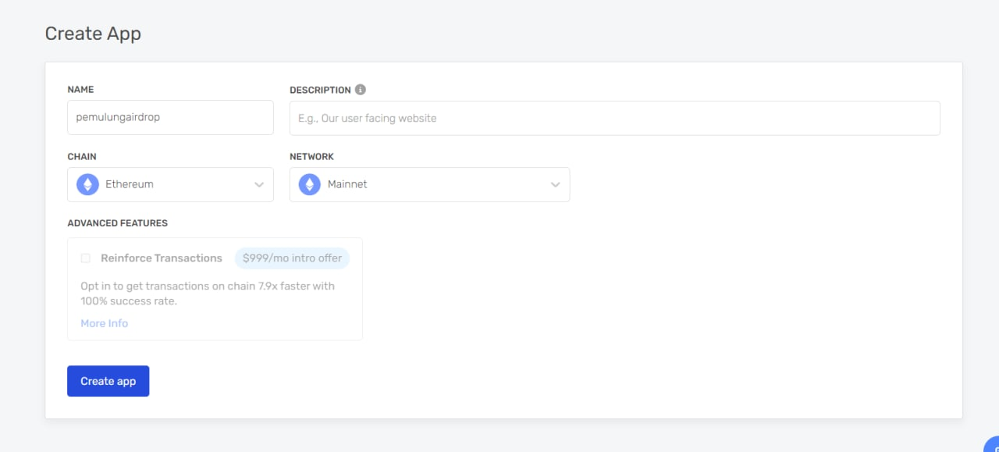Click the Ethereum icon inside the Network selector

(309, 184)
